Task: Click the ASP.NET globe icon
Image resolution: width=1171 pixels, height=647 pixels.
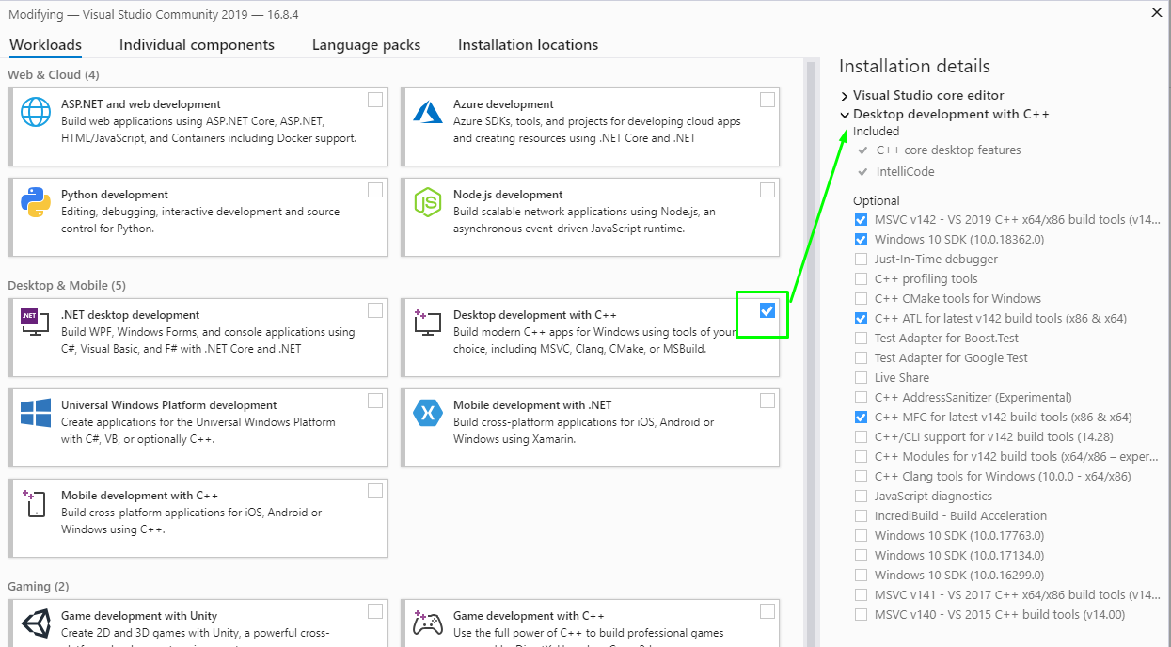Action: (x=36, y=112)
